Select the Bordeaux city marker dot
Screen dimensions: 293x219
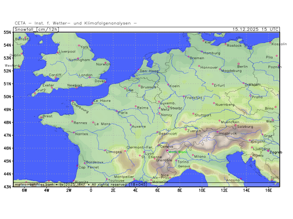[x=85, y=163]
